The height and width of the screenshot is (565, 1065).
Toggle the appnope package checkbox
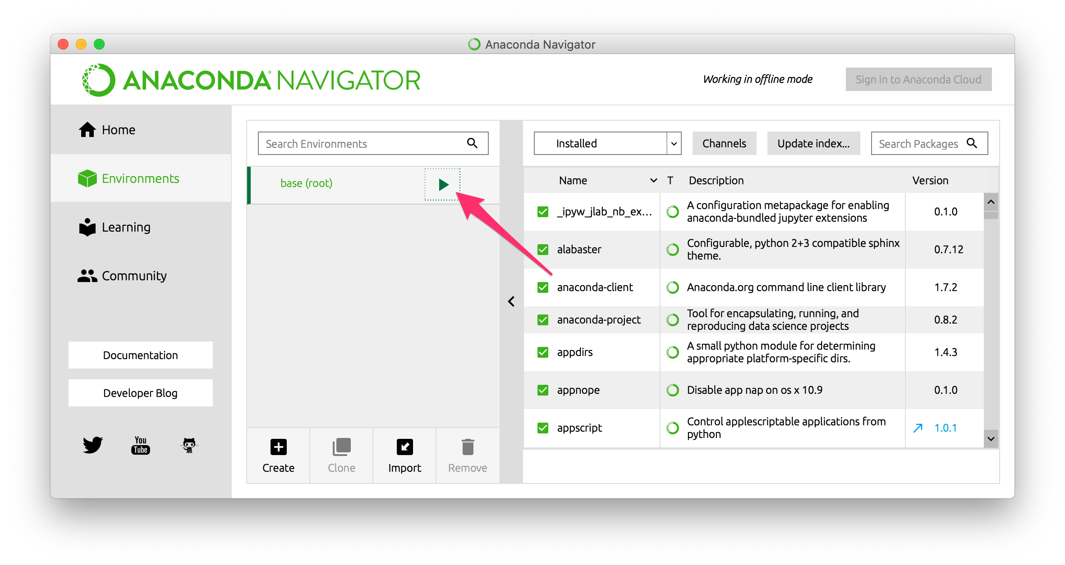coord(543,390)
